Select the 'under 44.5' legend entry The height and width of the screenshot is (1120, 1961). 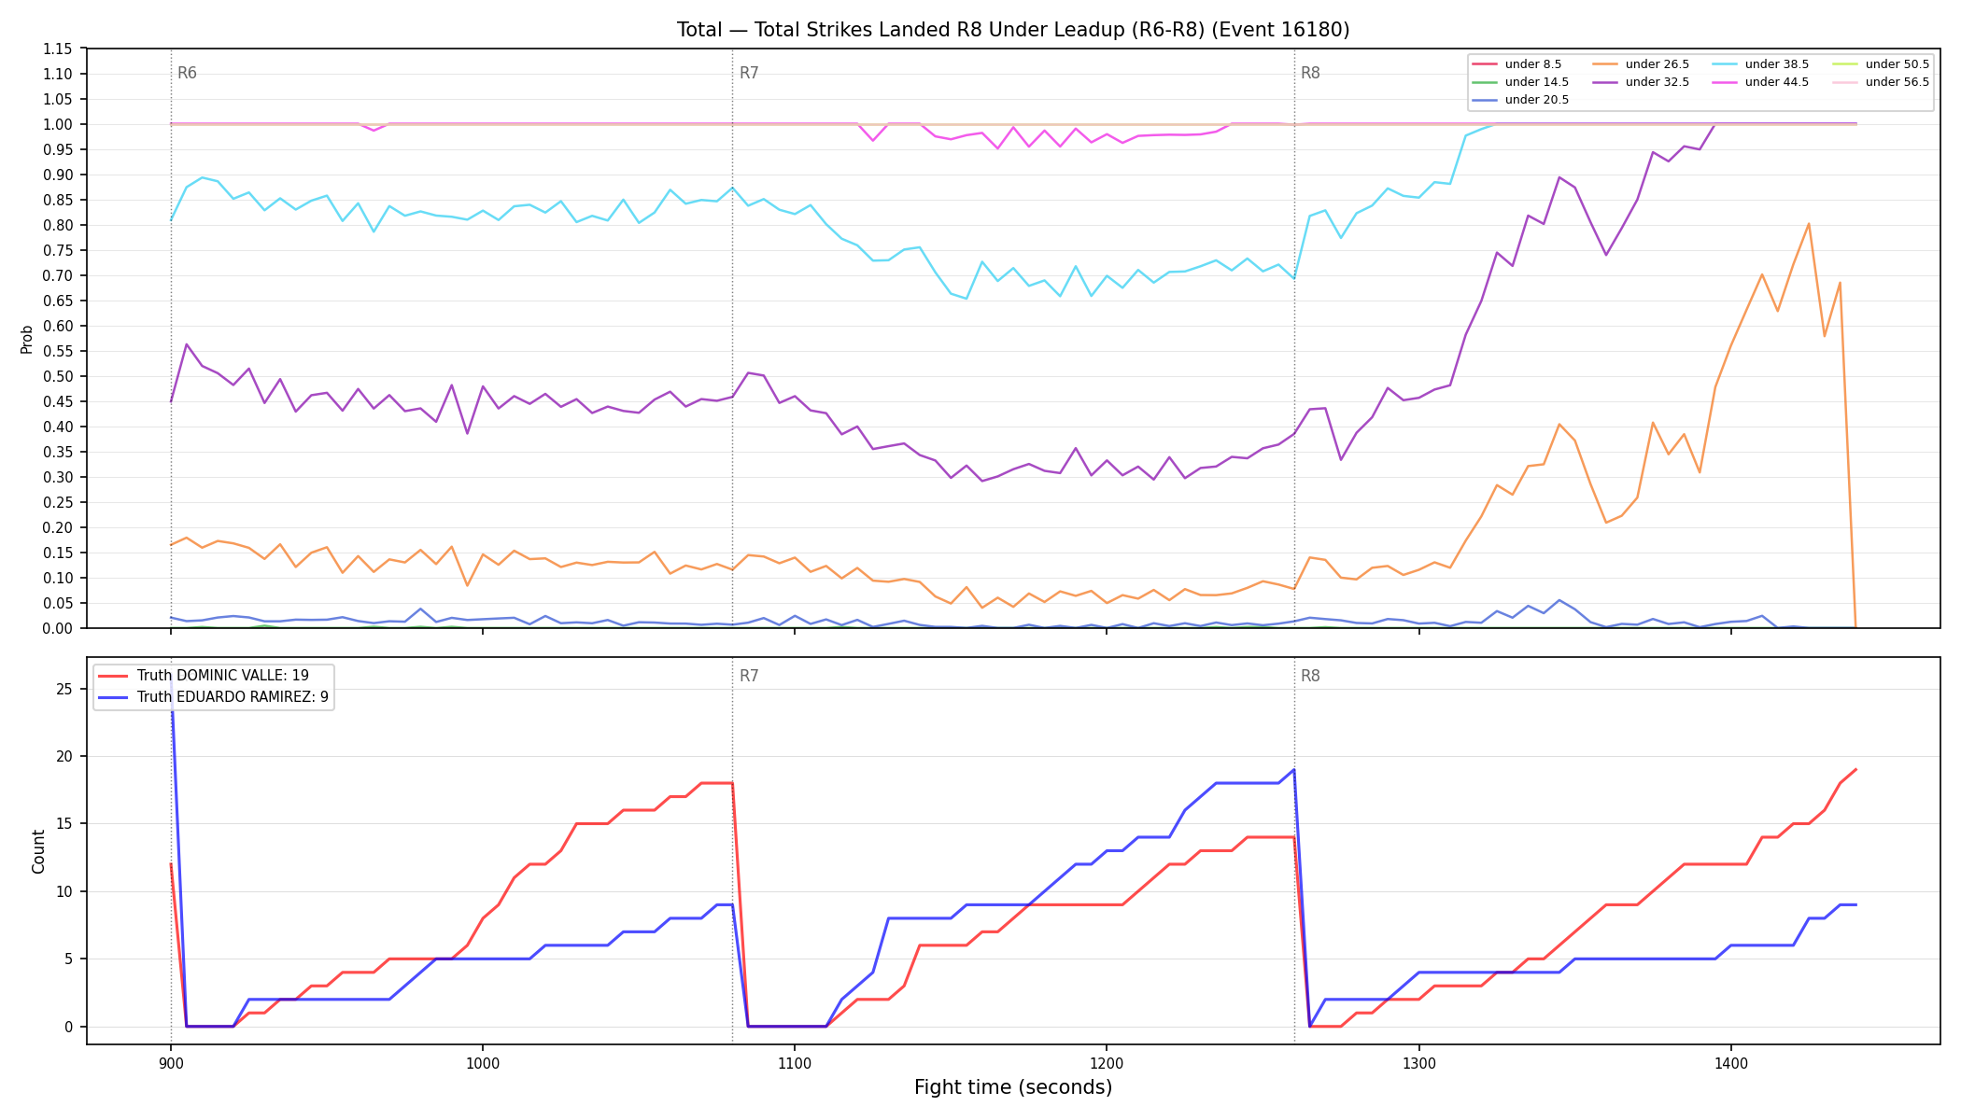click(x=1760, y=82)
